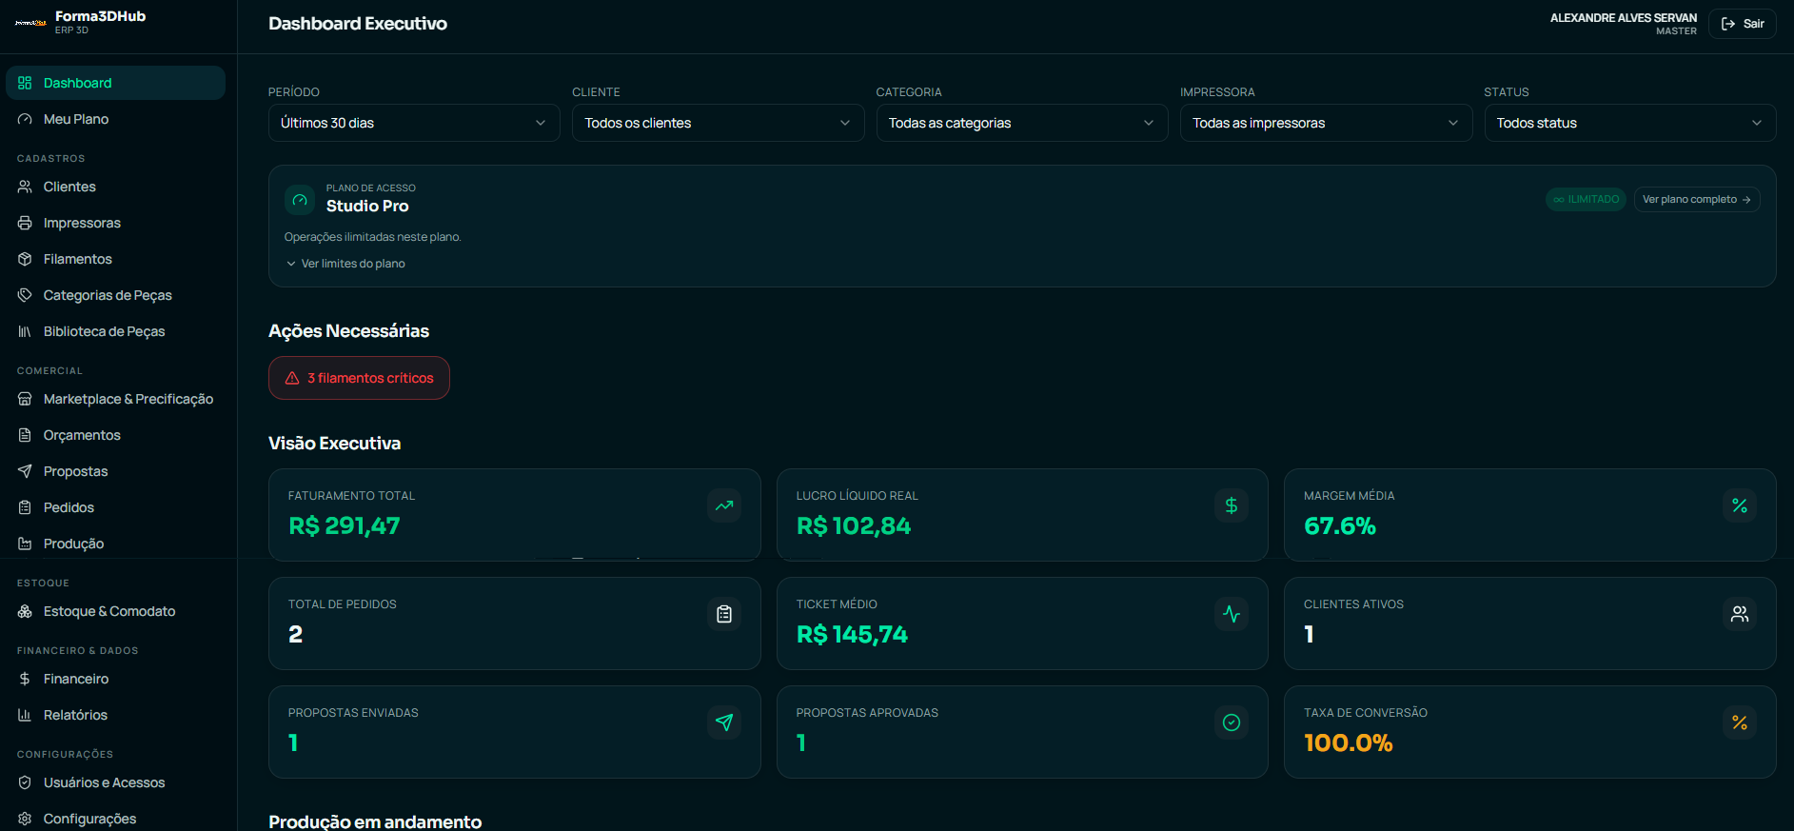
Task: Click the activity pulse icon on Ticket Médio card
Action: [x=1232, y=614]
